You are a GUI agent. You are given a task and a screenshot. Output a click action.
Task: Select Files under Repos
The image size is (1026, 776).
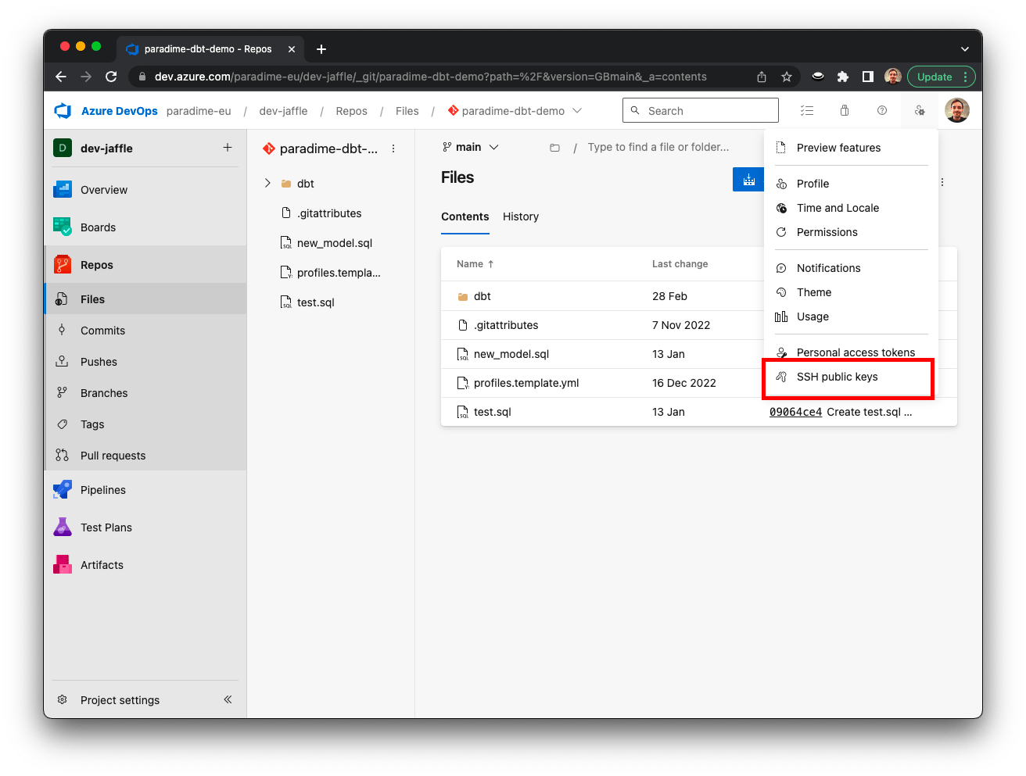click(x=145, y=299)
